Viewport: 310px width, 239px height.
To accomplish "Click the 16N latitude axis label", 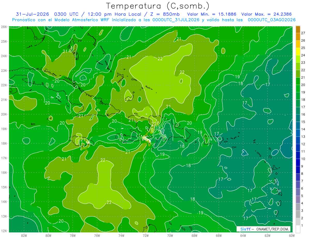I will click(x=4, y=172).
